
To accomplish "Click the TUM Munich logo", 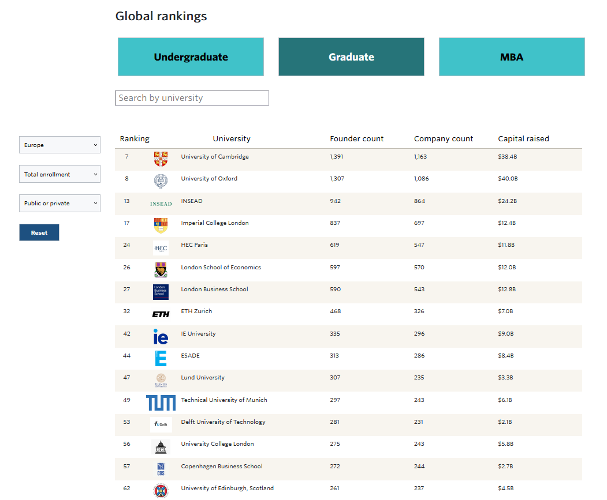I will coord(161,403).
